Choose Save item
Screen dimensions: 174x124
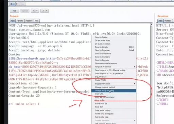(x=114, y=107)
